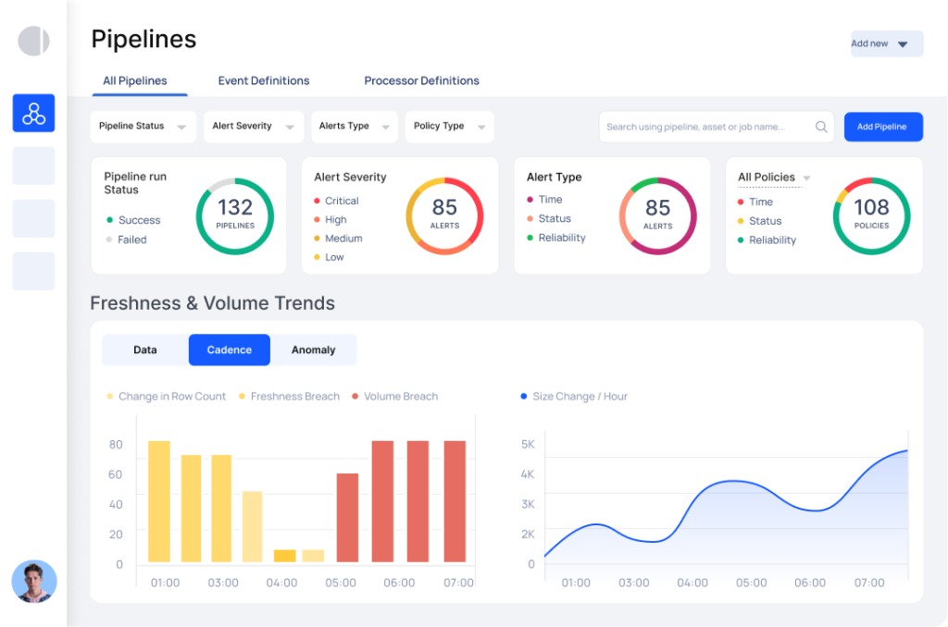Viewport: 948px width, 627px height.
Task: Click the Alert Type donut chart
Action: click(657, 216)
